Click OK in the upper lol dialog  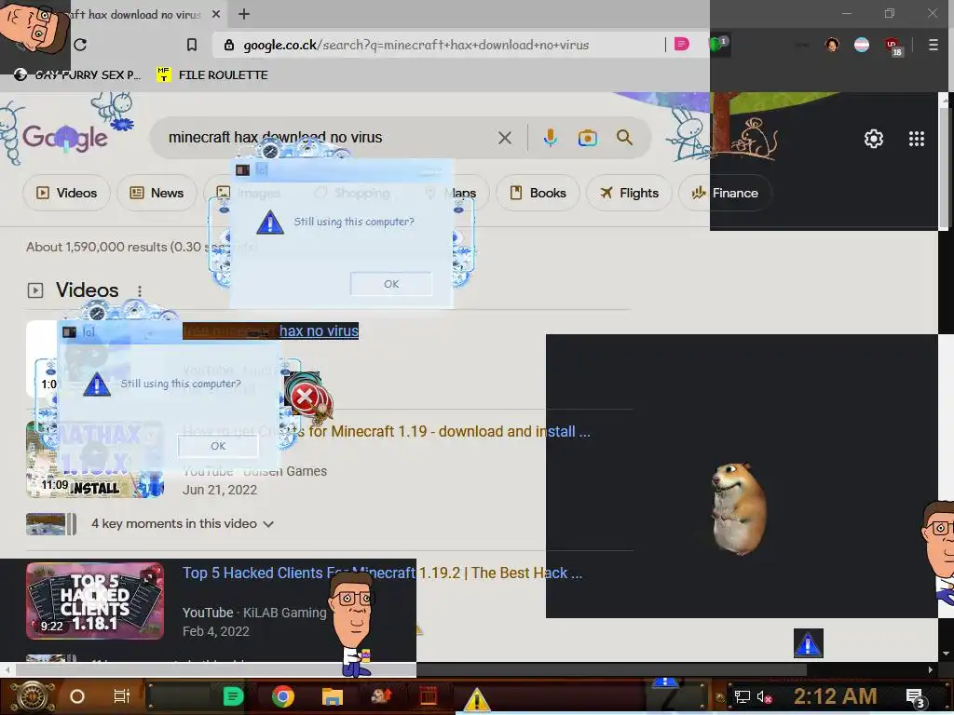(x=391, y=284)
